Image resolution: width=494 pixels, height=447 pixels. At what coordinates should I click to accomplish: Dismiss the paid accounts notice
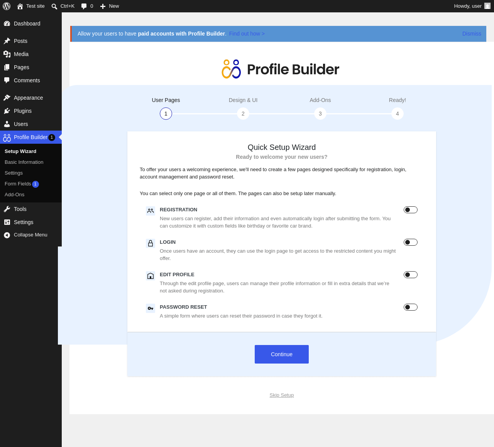472,34
